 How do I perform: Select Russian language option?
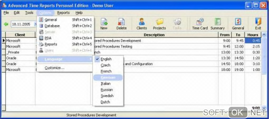click(108, 90)
